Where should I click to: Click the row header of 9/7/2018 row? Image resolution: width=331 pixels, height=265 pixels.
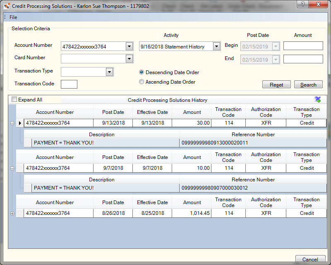[x=20, y=168]
